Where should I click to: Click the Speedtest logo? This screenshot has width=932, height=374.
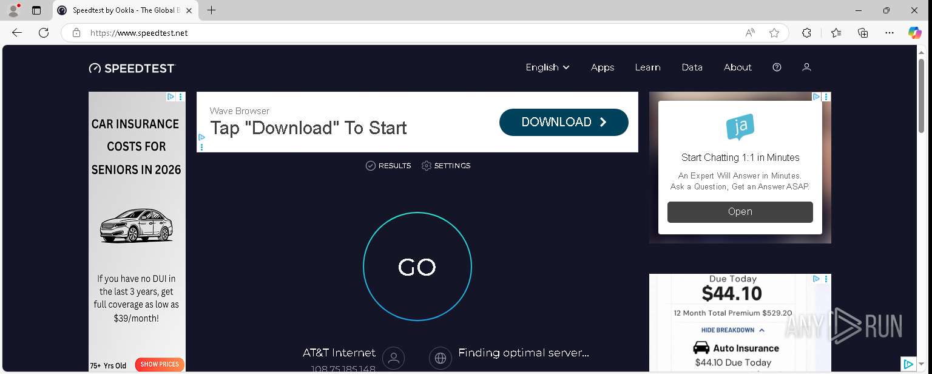pos(132,68)
